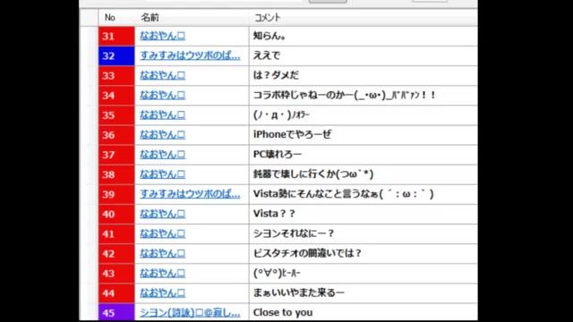This screenshot has height=322, width=573.
Task: Select the red number cell 37
Action: (116, 155)
